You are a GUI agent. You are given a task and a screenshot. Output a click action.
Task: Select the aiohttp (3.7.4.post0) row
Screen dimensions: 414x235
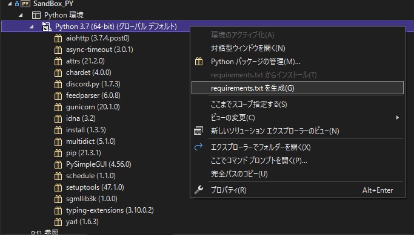coord(98,38)
